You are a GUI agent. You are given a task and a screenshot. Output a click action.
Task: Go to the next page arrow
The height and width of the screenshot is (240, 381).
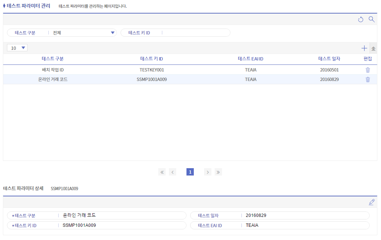(207, 172)
